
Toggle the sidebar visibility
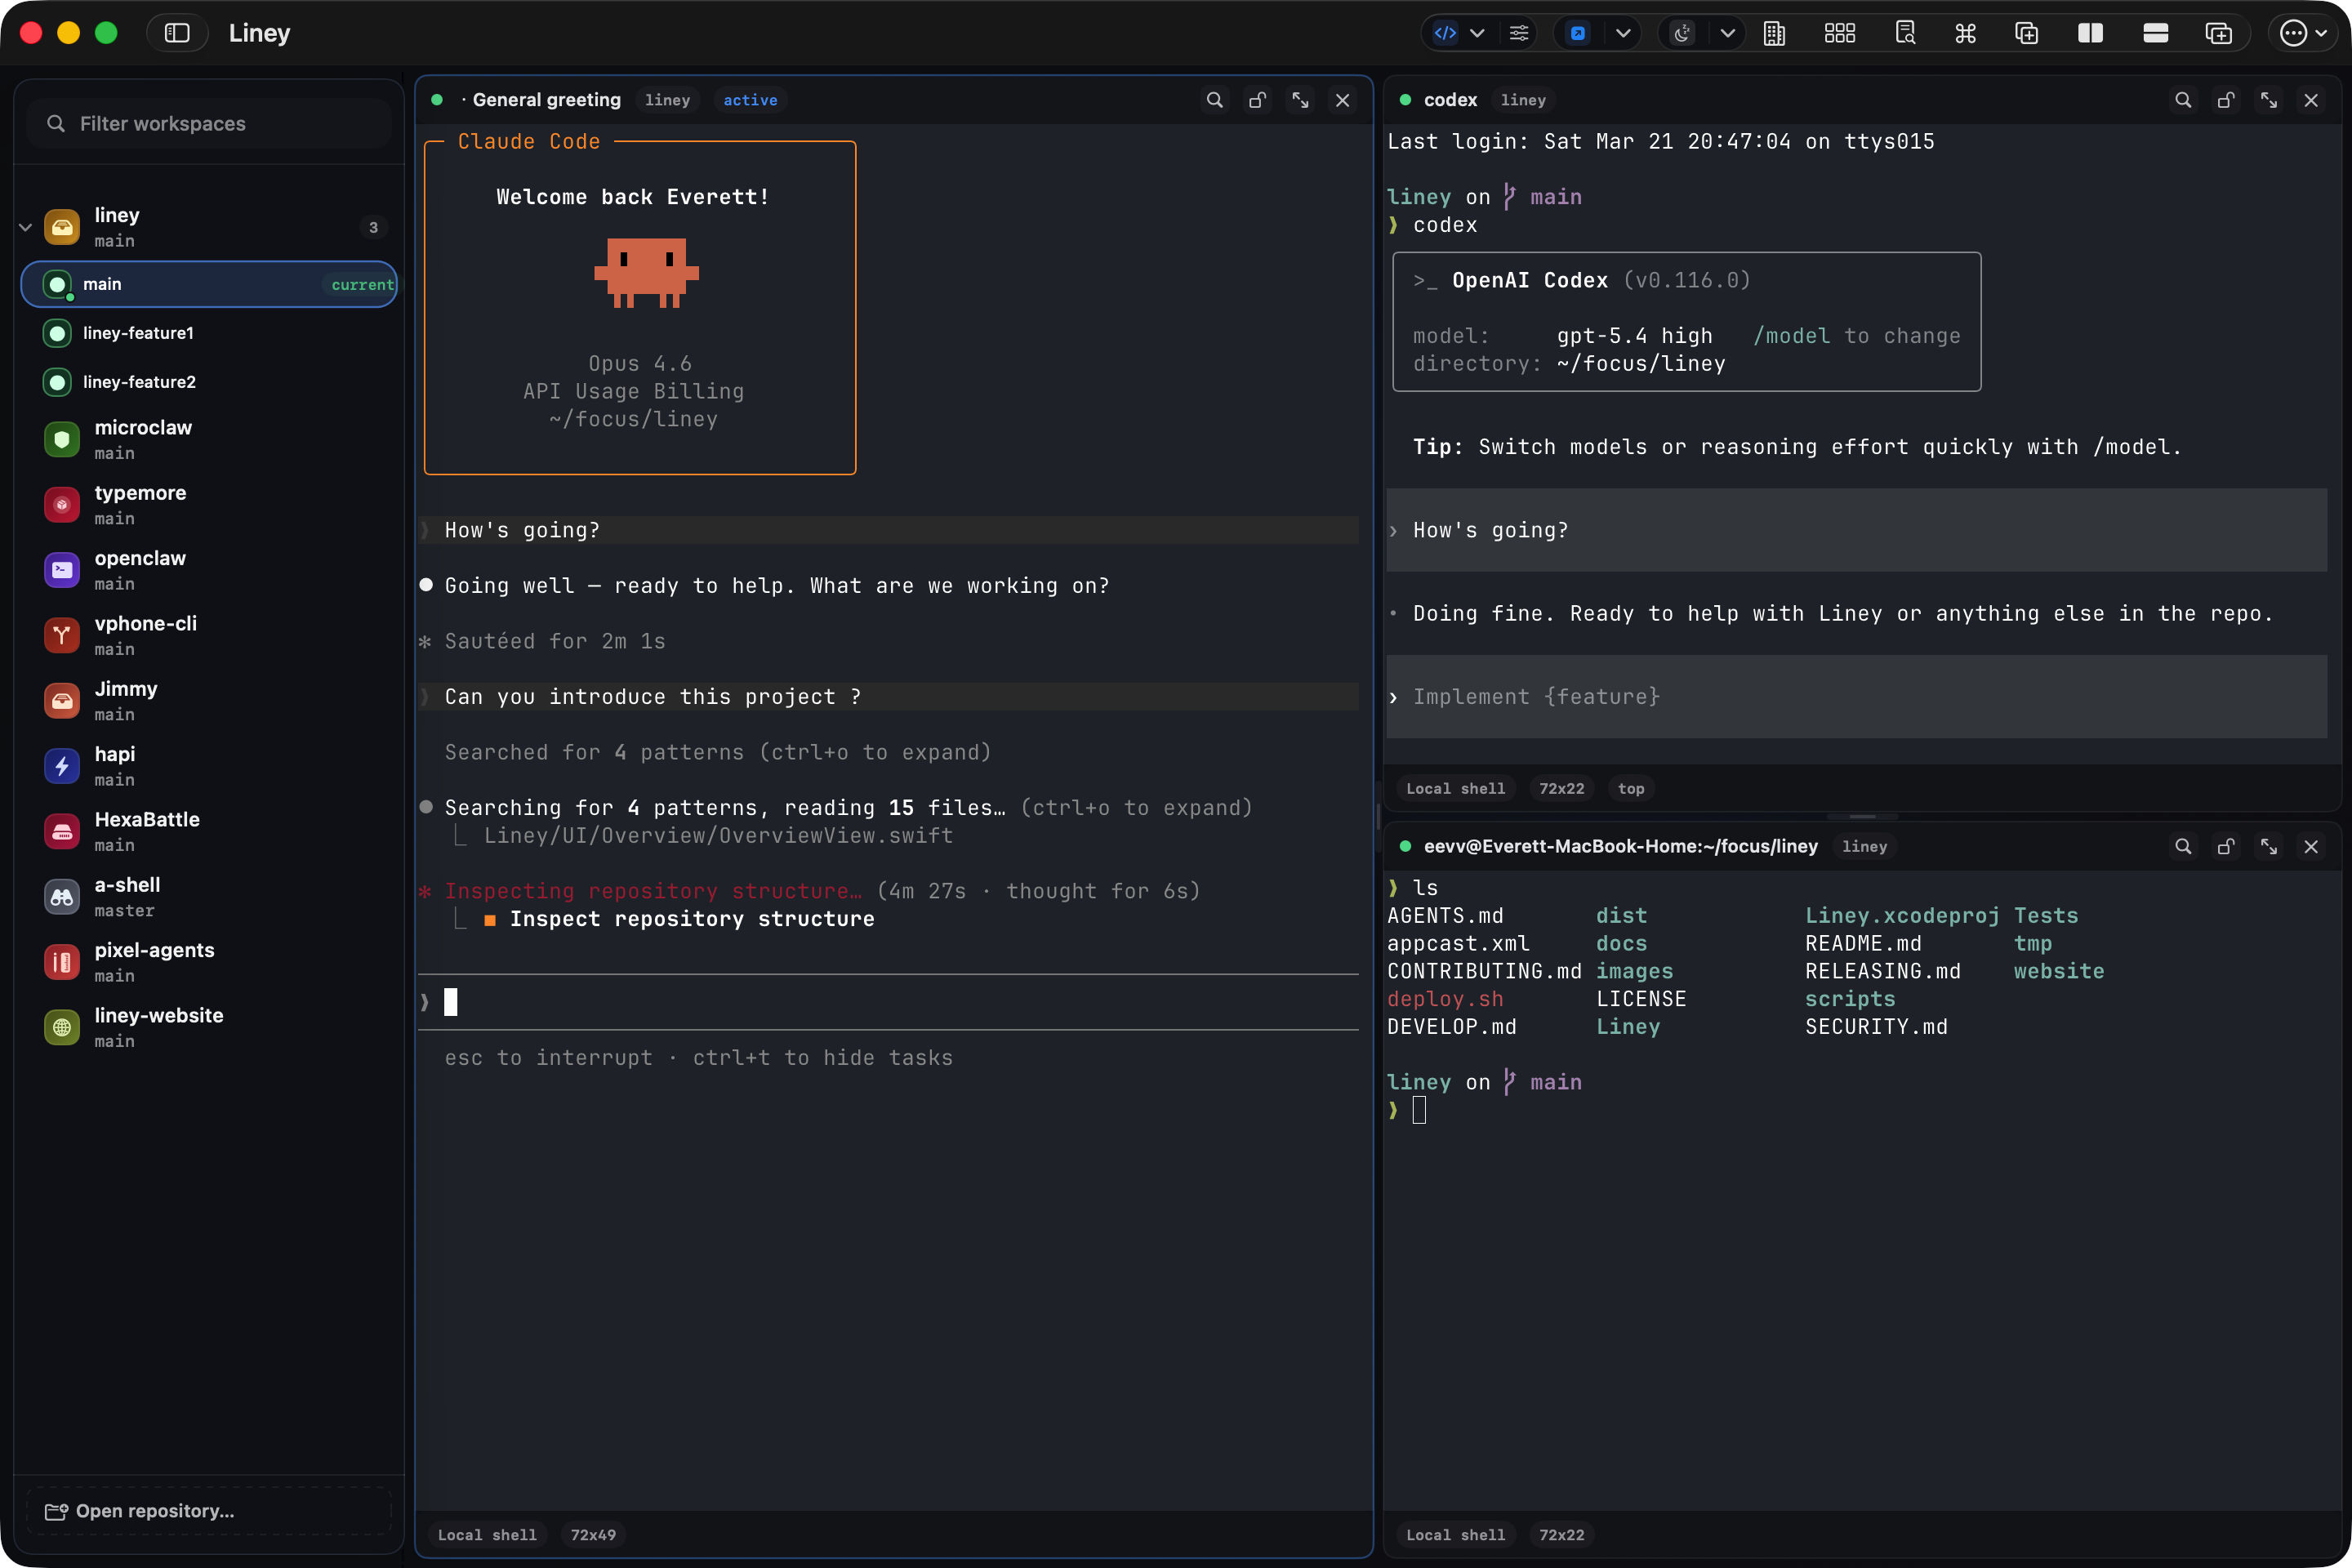pos(177,33)
